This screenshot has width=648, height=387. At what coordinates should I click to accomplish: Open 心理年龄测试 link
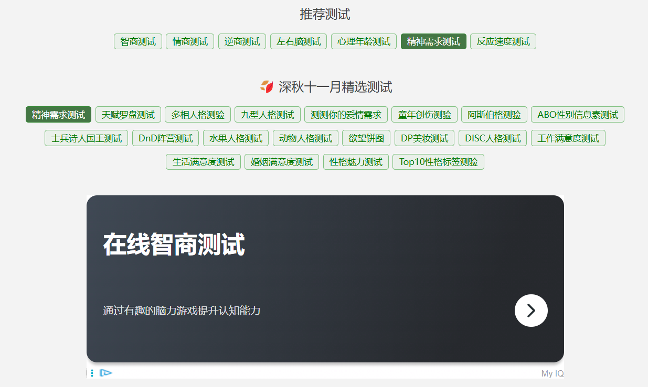pos(364,41)
